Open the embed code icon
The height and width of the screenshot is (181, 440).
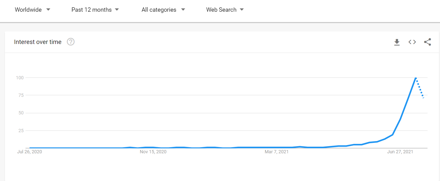coord(412,42)
